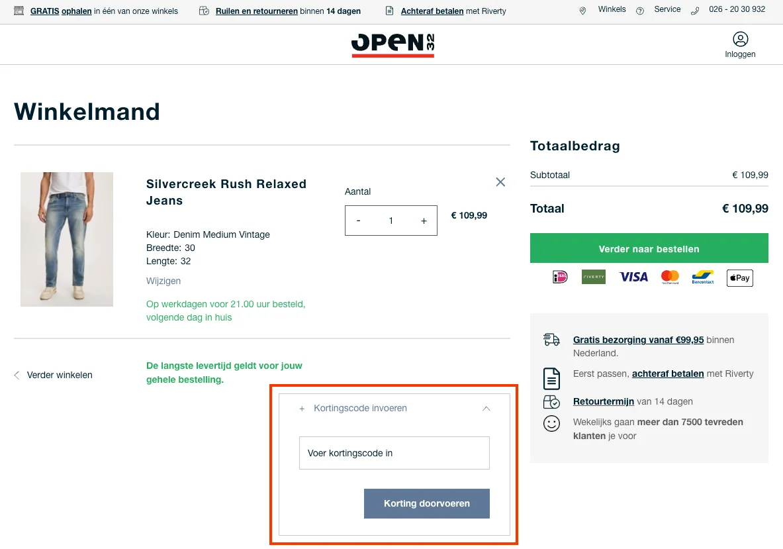Click the Apple Pay icon
This screenshot has height=549, width=783.
point(739,277)
